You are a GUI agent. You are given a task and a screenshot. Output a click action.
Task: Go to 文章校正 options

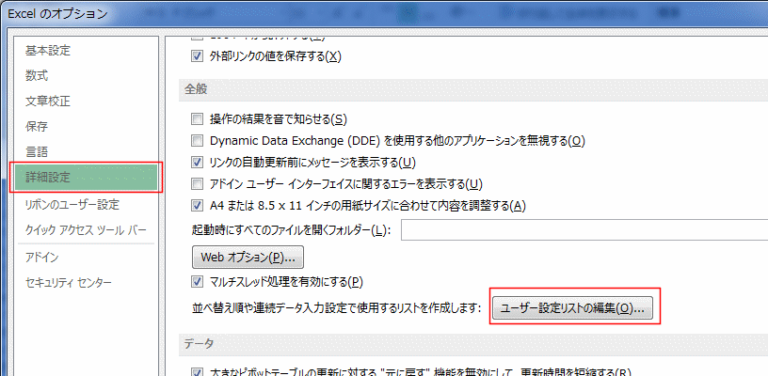47,102
